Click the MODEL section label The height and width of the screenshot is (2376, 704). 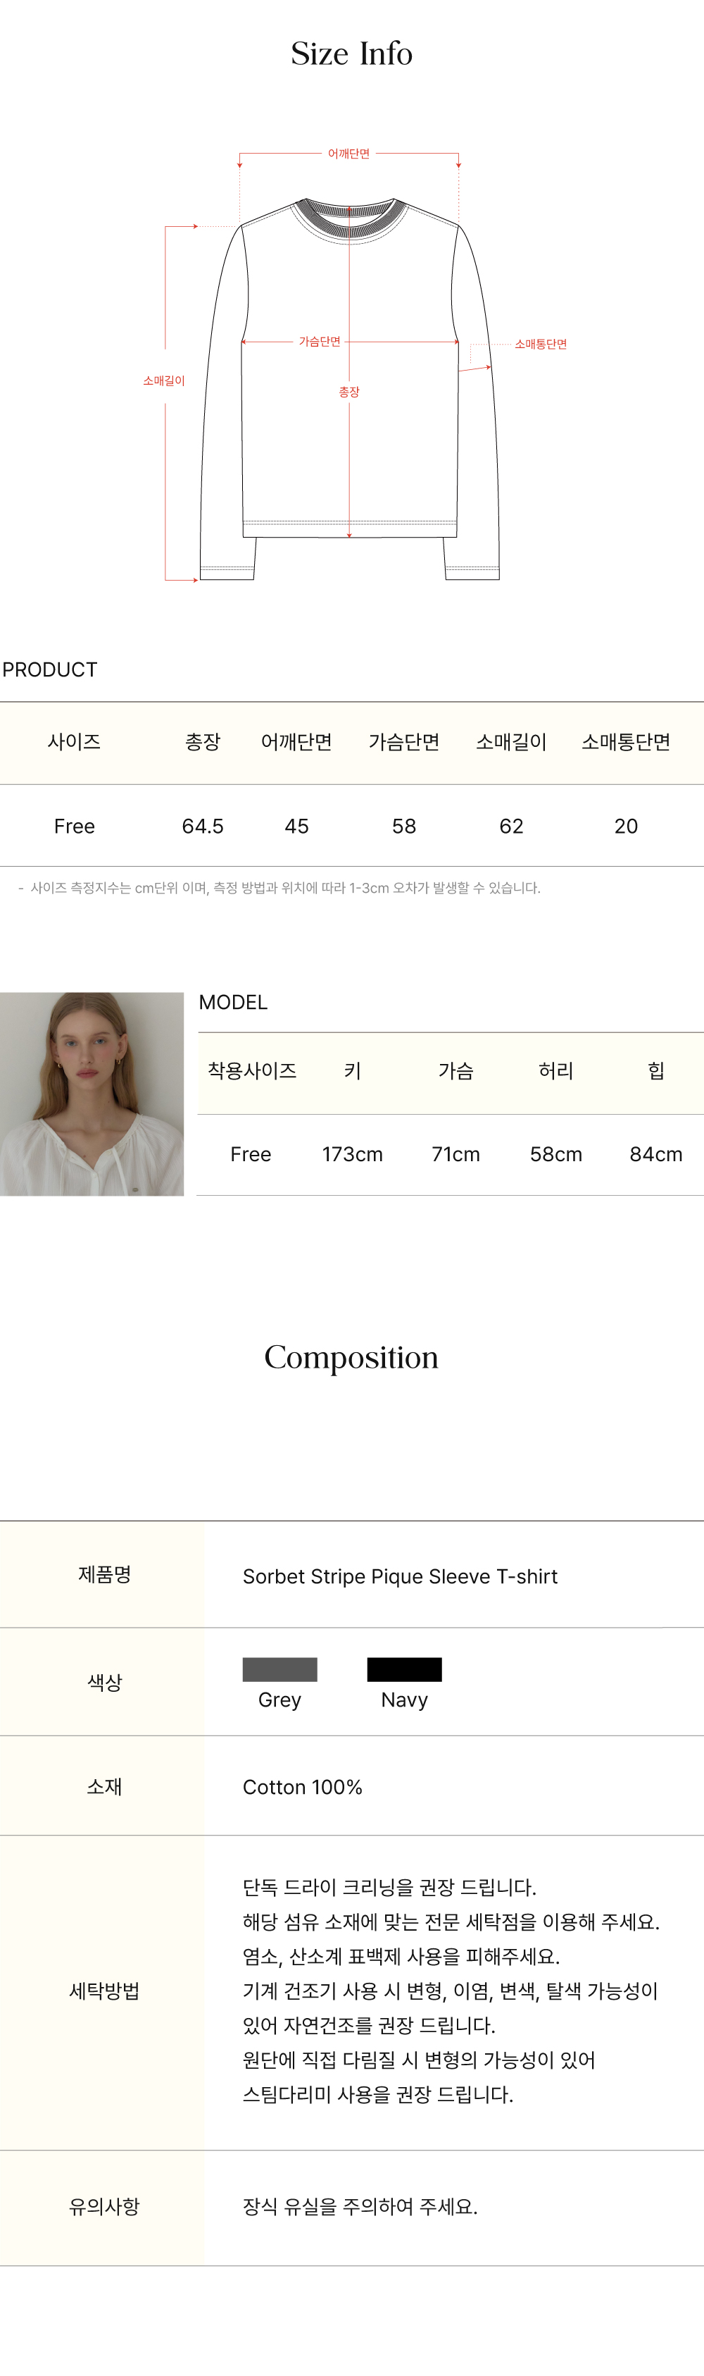click(233, 1003)
